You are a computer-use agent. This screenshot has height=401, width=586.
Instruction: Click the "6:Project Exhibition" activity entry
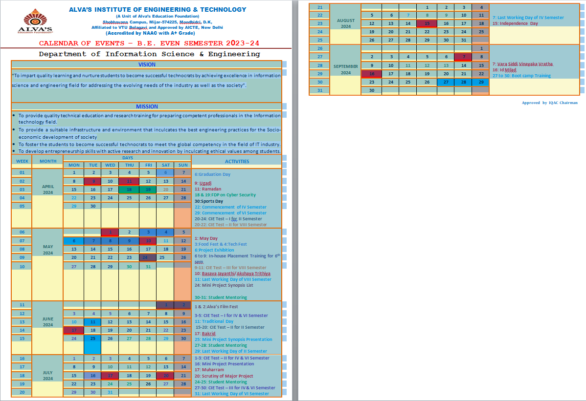coord(214,250)
